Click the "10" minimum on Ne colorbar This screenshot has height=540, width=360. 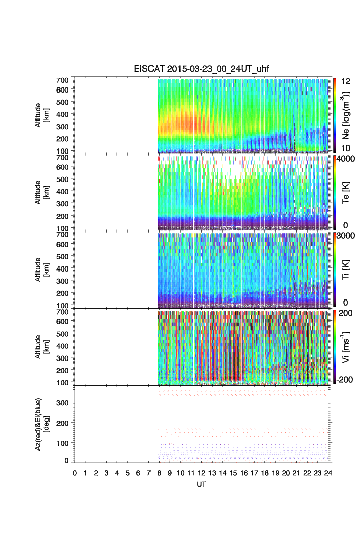click(346, 148)
